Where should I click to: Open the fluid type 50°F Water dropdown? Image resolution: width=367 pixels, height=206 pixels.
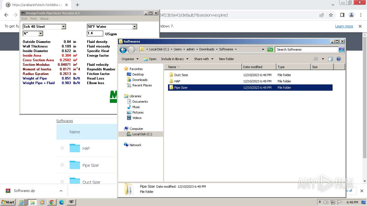[135, 27]
